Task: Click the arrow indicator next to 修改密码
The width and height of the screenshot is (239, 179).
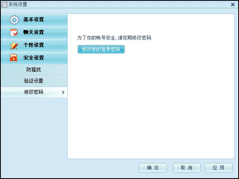Action: point(63,92)
